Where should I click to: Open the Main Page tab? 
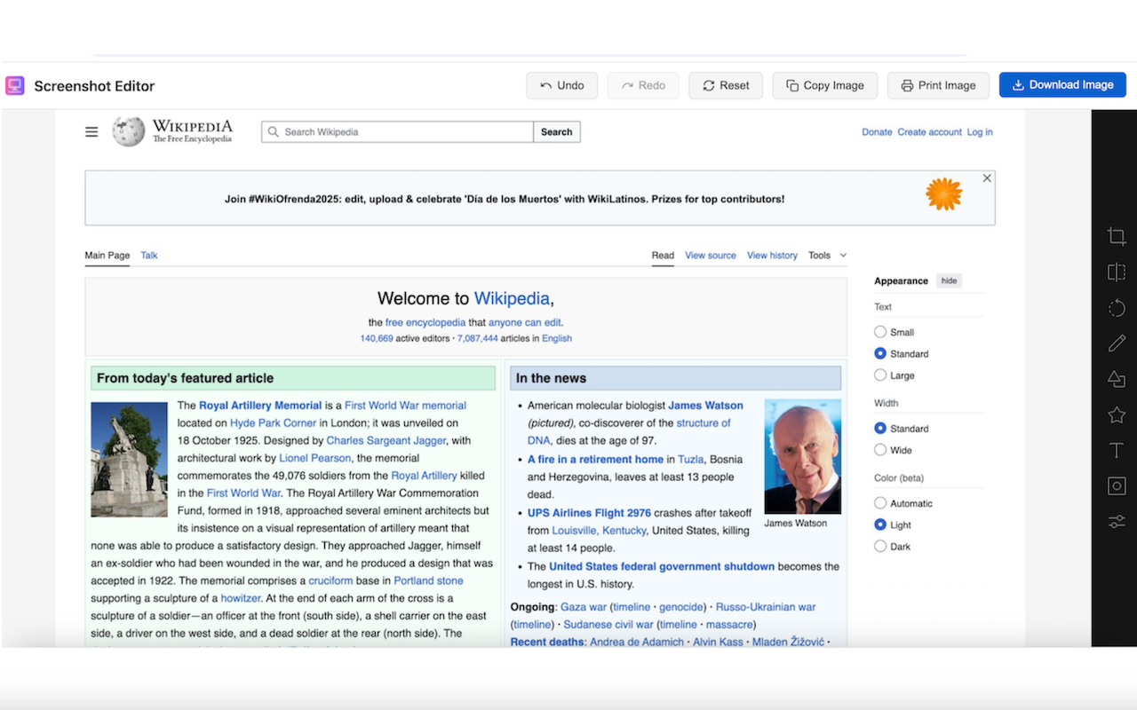tap(107, 256)
